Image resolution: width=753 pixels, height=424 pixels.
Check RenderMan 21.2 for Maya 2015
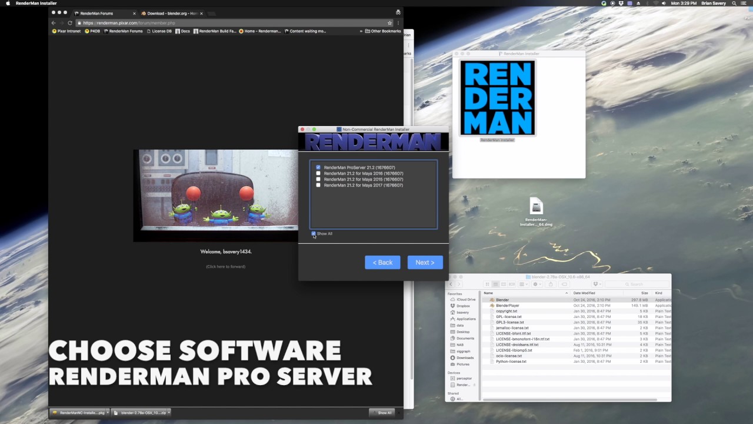318,179
